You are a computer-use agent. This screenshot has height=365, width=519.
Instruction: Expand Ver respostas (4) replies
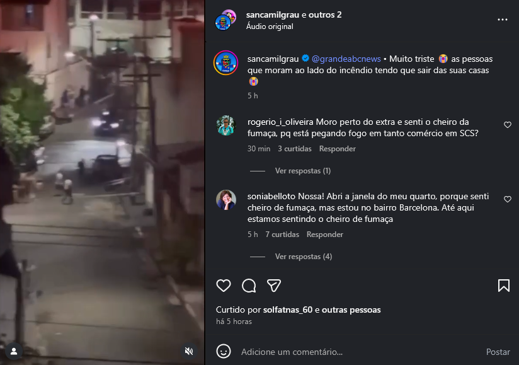click(x=304, y=257)
